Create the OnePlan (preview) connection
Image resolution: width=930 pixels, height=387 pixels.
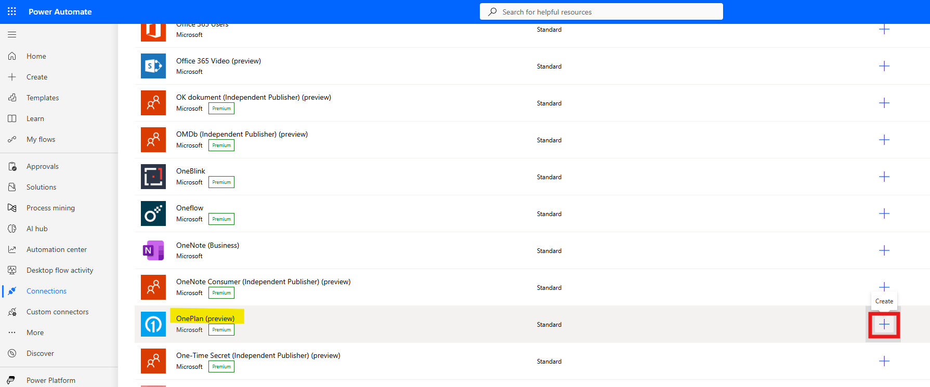click(884, 325)
